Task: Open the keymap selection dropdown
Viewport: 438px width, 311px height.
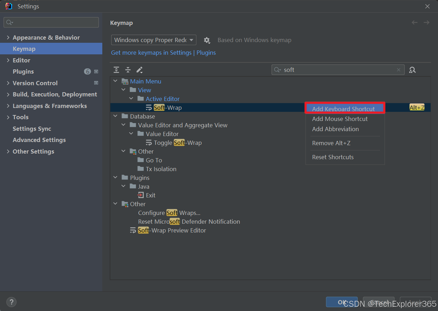Action: point(154,40)
